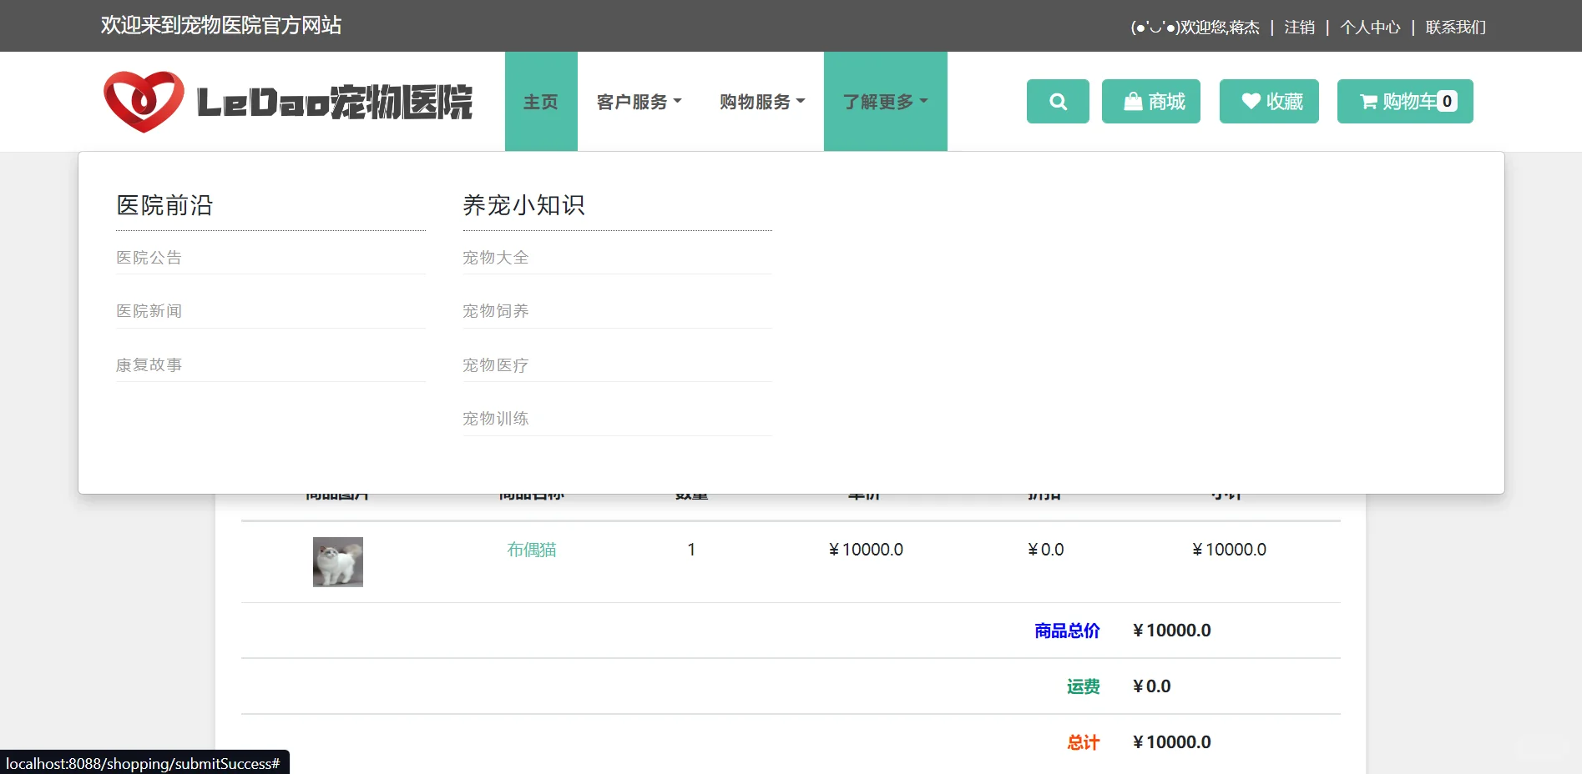This screenshot has width=1582, height=774.
Task: Click the bag icon inside the 商城 button
Action: [x=1133, y=101]
